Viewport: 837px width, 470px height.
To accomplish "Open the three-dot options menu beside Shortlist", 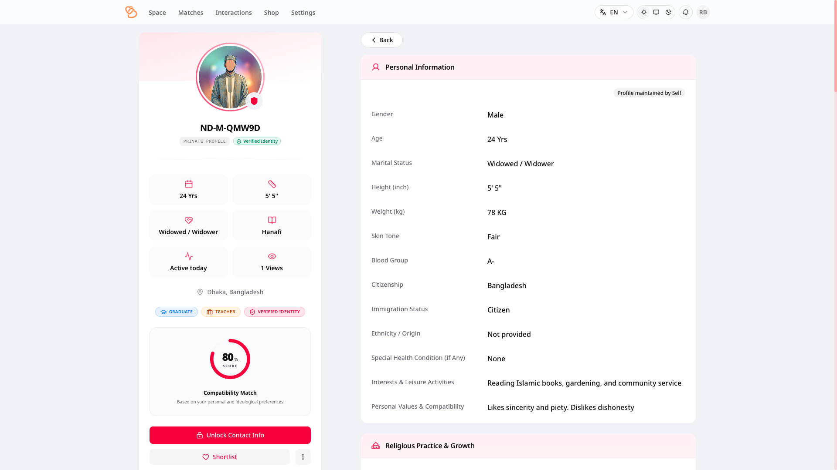I will 303,457.
